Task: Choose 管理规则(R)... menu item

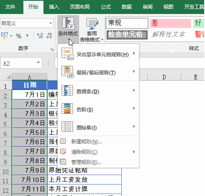Action: [98, 162]
